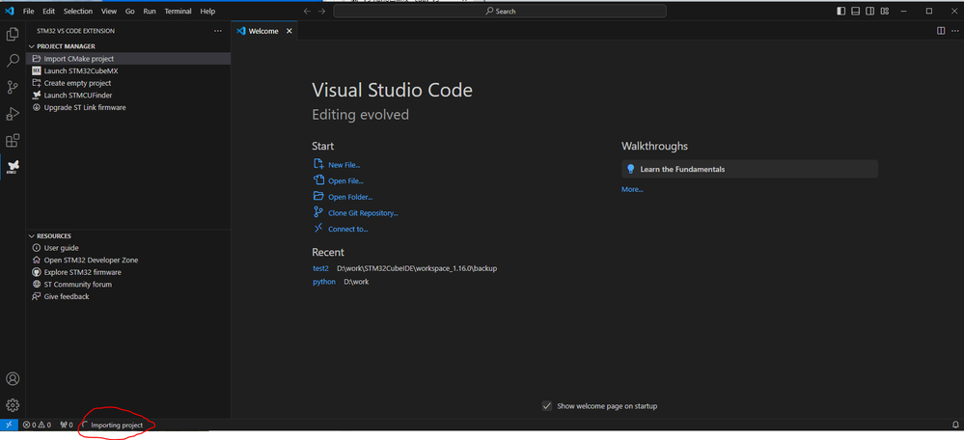Open the Manage gear icon
This screenshot has height=440, width=964.
(13, 405)
